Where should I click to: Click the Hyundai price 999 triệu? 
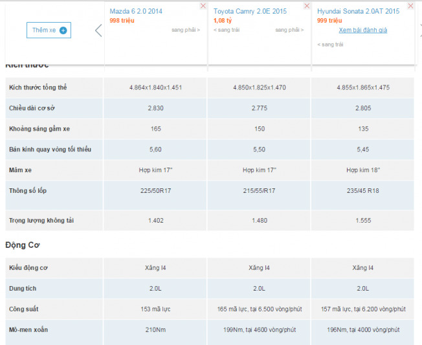click(329, 21)
